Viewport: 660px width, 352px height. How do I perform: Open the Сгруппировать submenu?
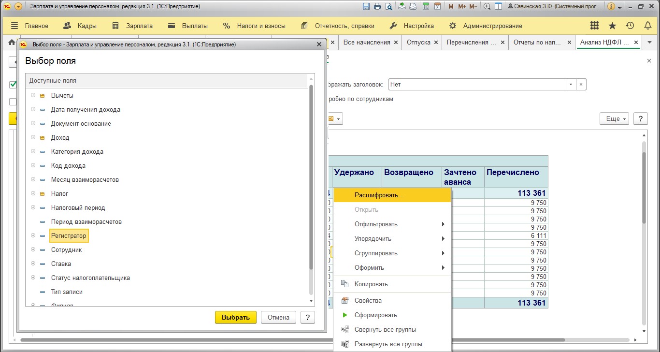pos(392,253)
